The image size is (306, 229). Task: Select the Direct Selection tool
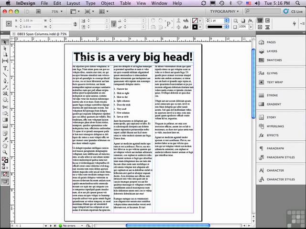coord(5,49)
